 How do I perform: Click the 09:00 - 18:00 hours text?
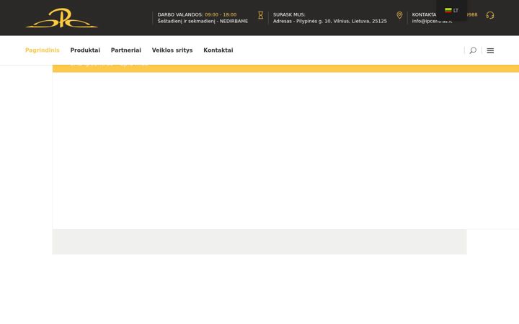click(x=221, y=14)
